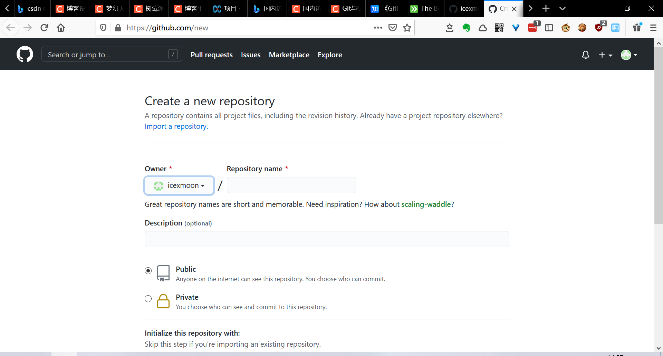Open the Firefox hamburger menu
663x356 pixels.
pos(653,28)
